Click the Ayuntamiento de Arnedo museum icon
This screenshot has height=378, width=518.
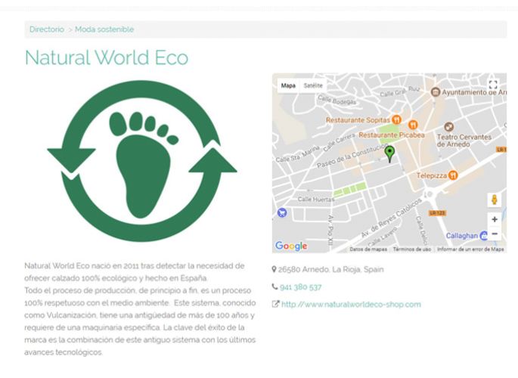click(x=436, y=92)
